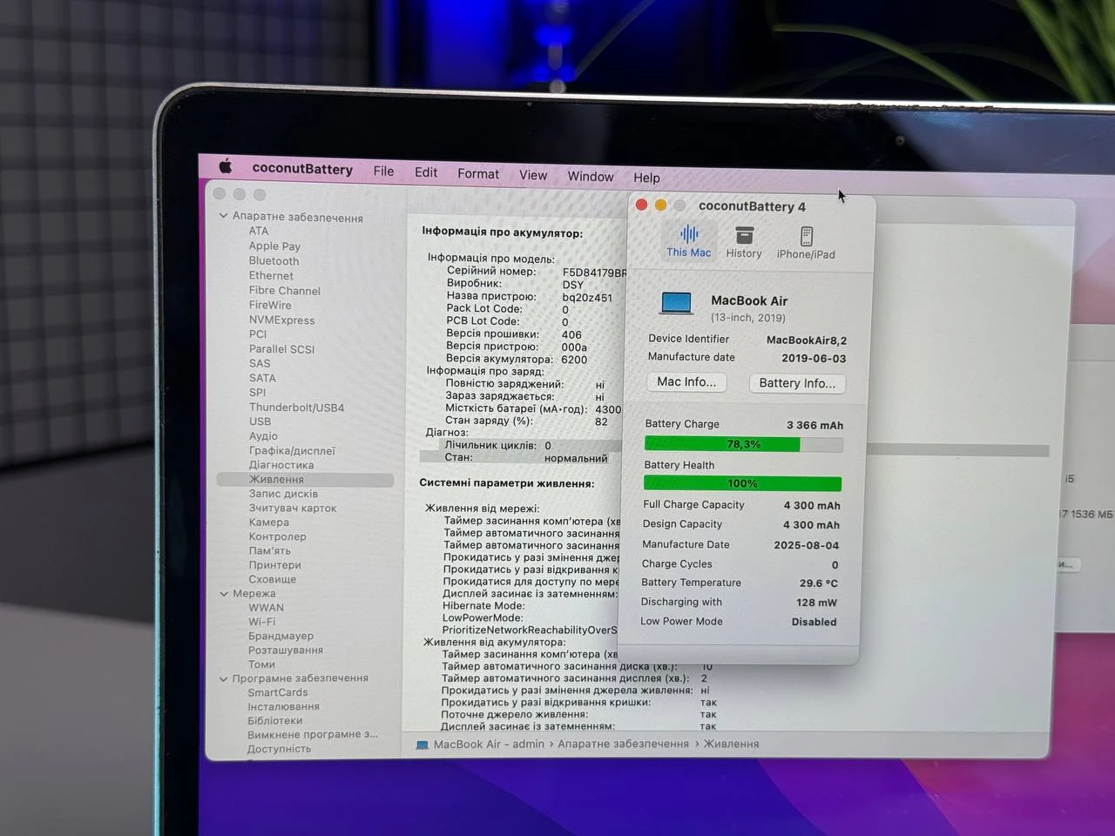Click the MacBook Air laptop icon
The image size is (1115, 836).
[x=677, y=302]
